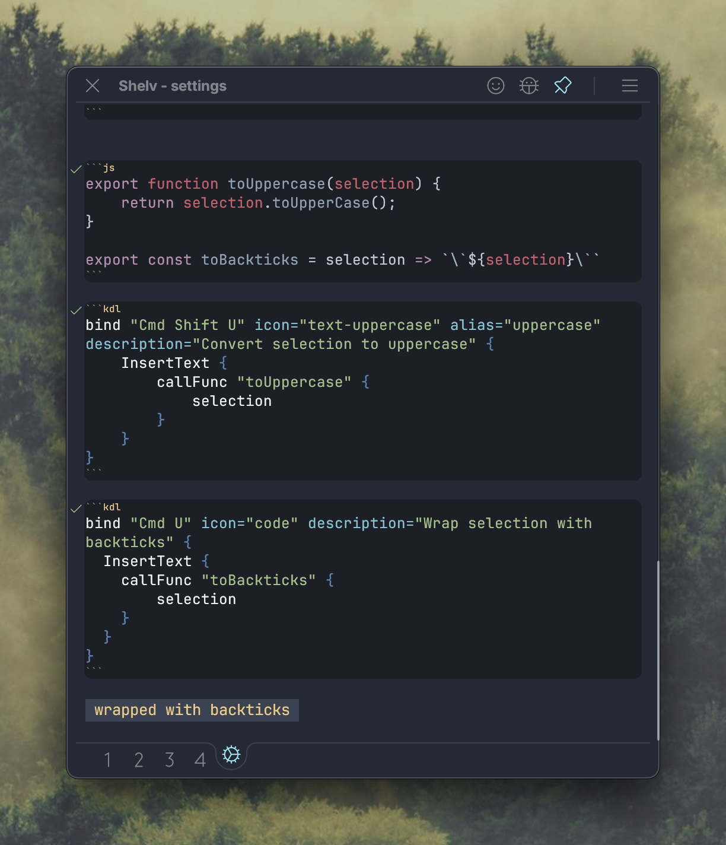Image resolution: width=726 pixels, height=845 pixels.
Task: Switch to note tab 3
Action: pyautogui.click(x=170, y=760)
